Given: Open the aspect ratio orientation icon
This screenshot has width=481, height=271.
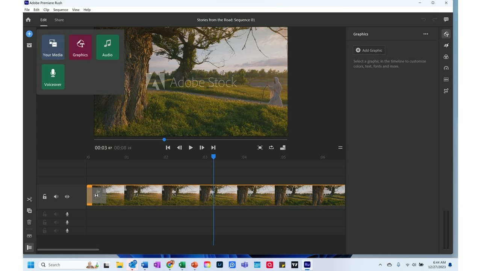Looking at the screenshot, I should pos(283,148).
